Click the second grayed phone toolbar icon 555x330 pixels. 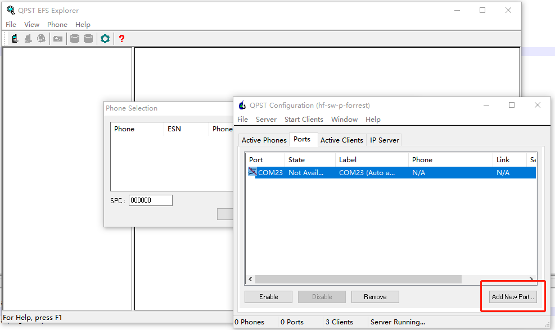[x=28, y=39]
